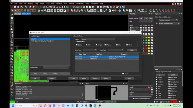Click the hourglass toolbar icon
This screenshot has width=193, height=108.
[120, 7]
